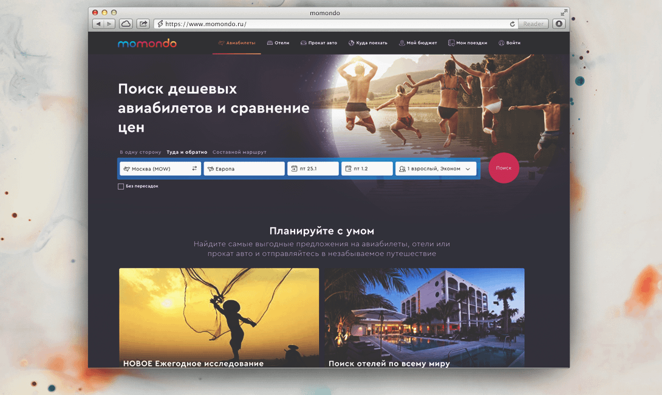662x395 pixels.
Task: Enable the "Без пересадок" checkbox
Action: click(121, 187)
